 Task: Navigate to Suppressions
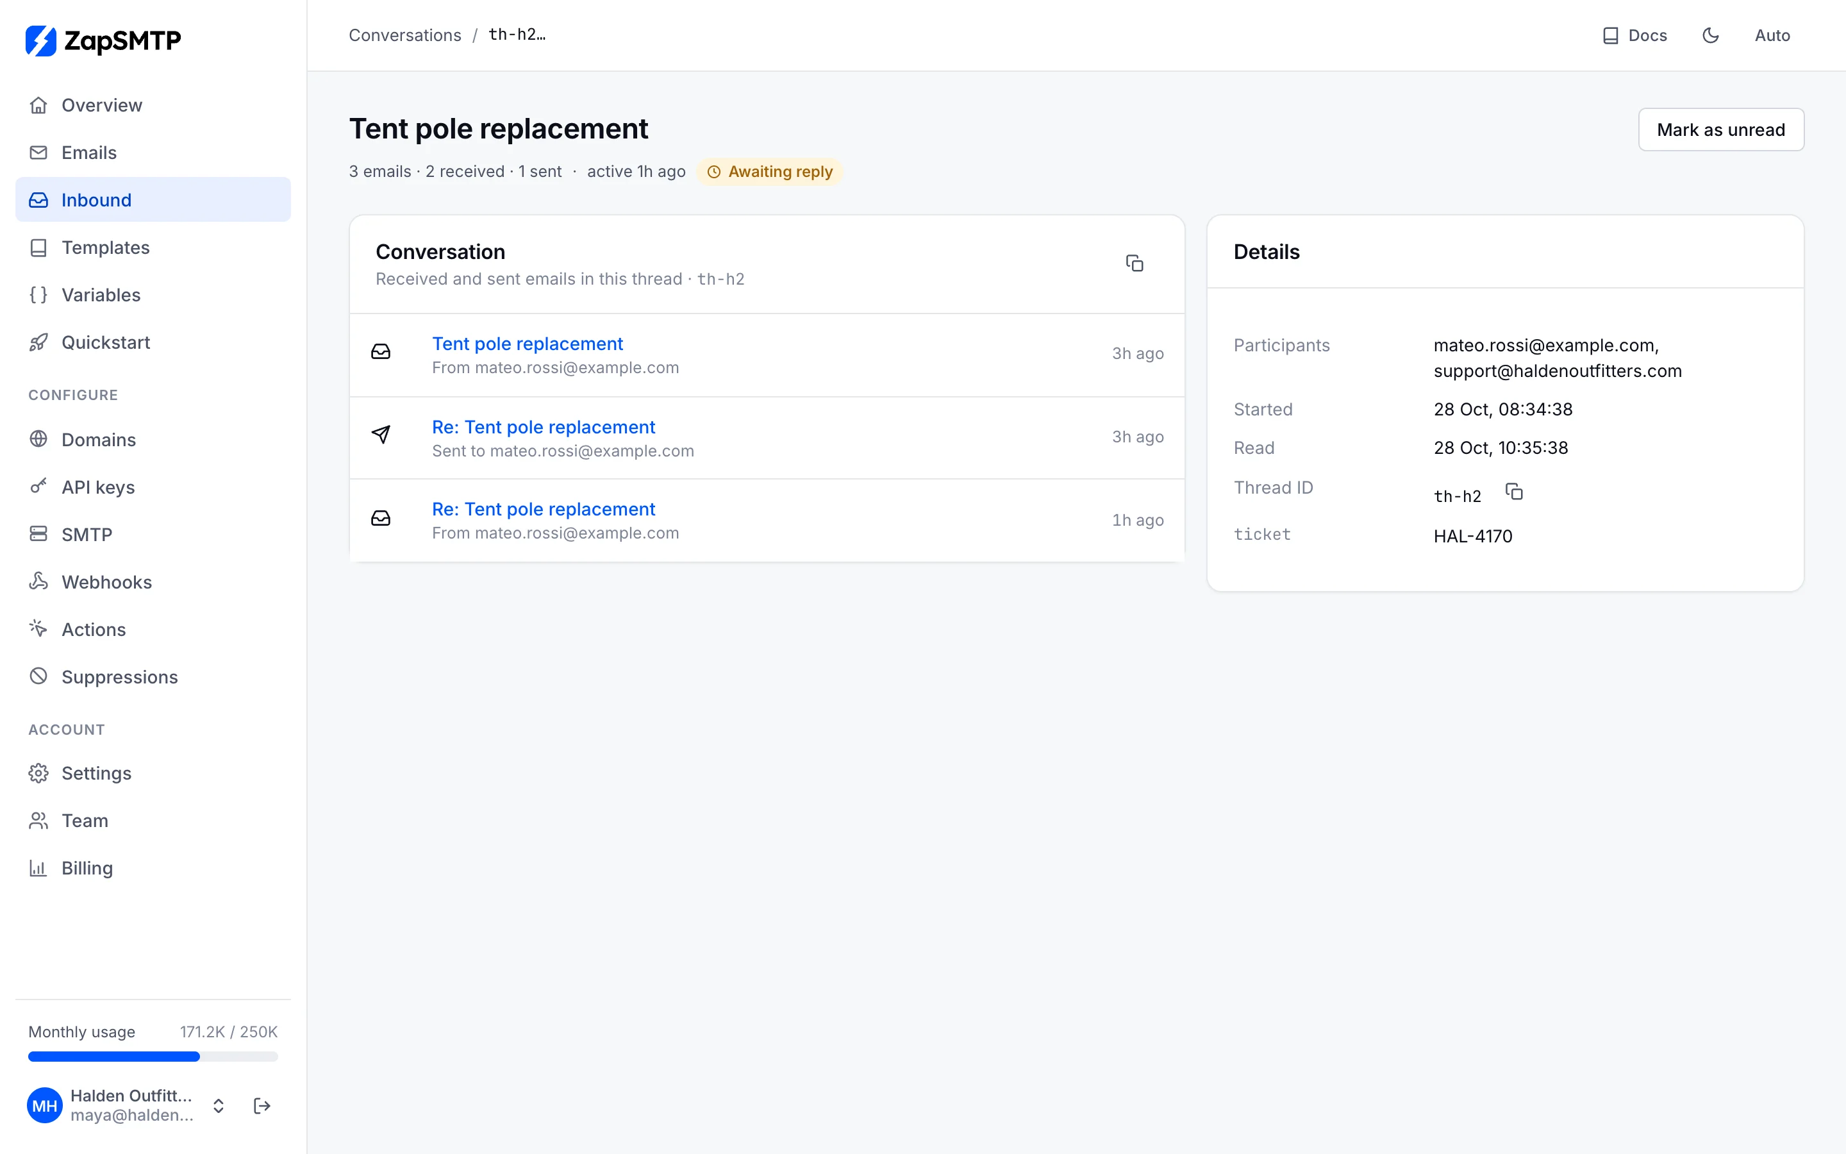(x=153, y=677)
